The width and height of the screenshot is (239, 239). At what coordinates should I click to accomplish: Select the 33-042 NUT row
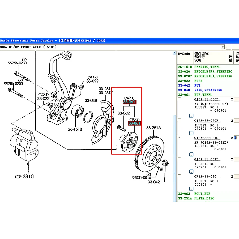point(208,85)
